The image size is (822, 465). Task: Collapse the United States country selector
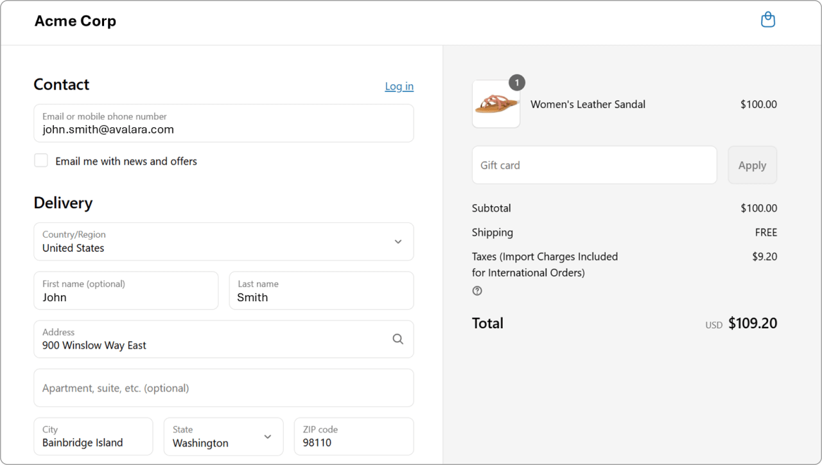click(x=397, y=241)
